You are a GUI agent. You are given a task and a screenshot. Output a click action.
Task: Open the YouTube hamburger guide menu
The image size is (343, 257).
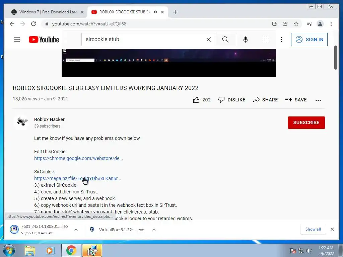17,39
